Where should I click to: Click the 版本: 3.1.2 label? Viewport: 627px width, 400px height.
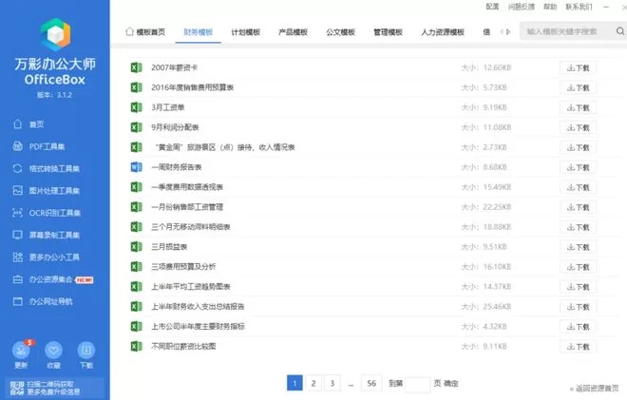tap(54, 95)
